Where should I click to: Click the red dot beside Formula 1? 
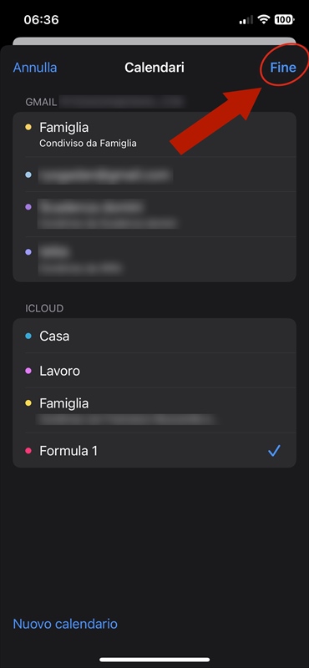[28, 451]
